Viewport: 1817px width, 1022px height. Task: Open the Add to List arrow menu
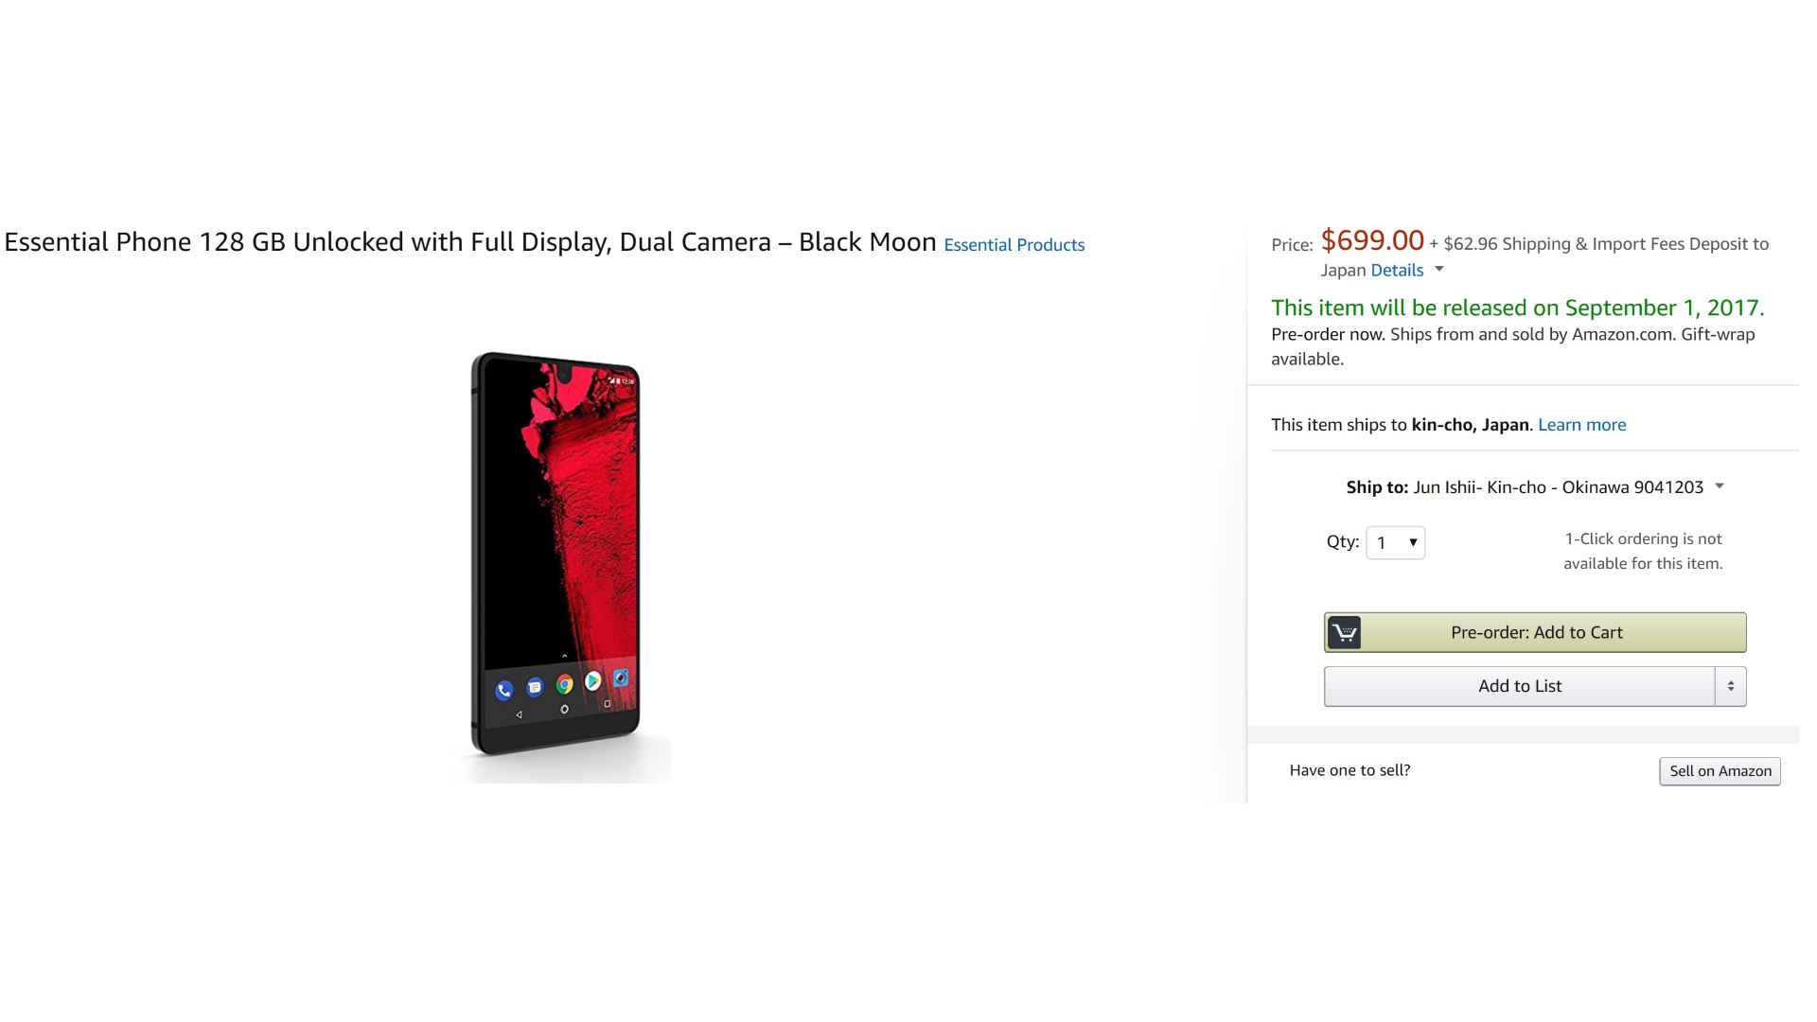[x=1730, y=686]
